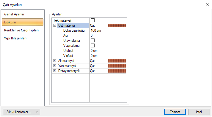Image resolution: width=212 pixels, height=117 pixels.
Task: Click the Doku uzunluğu value field
Action: click(x=108, y=31)
